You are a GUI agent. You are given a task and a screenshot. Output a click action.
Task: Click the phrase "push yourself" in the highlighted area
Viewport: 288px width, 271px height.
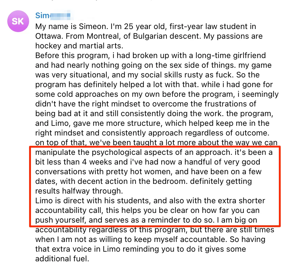tap(61, 220)
